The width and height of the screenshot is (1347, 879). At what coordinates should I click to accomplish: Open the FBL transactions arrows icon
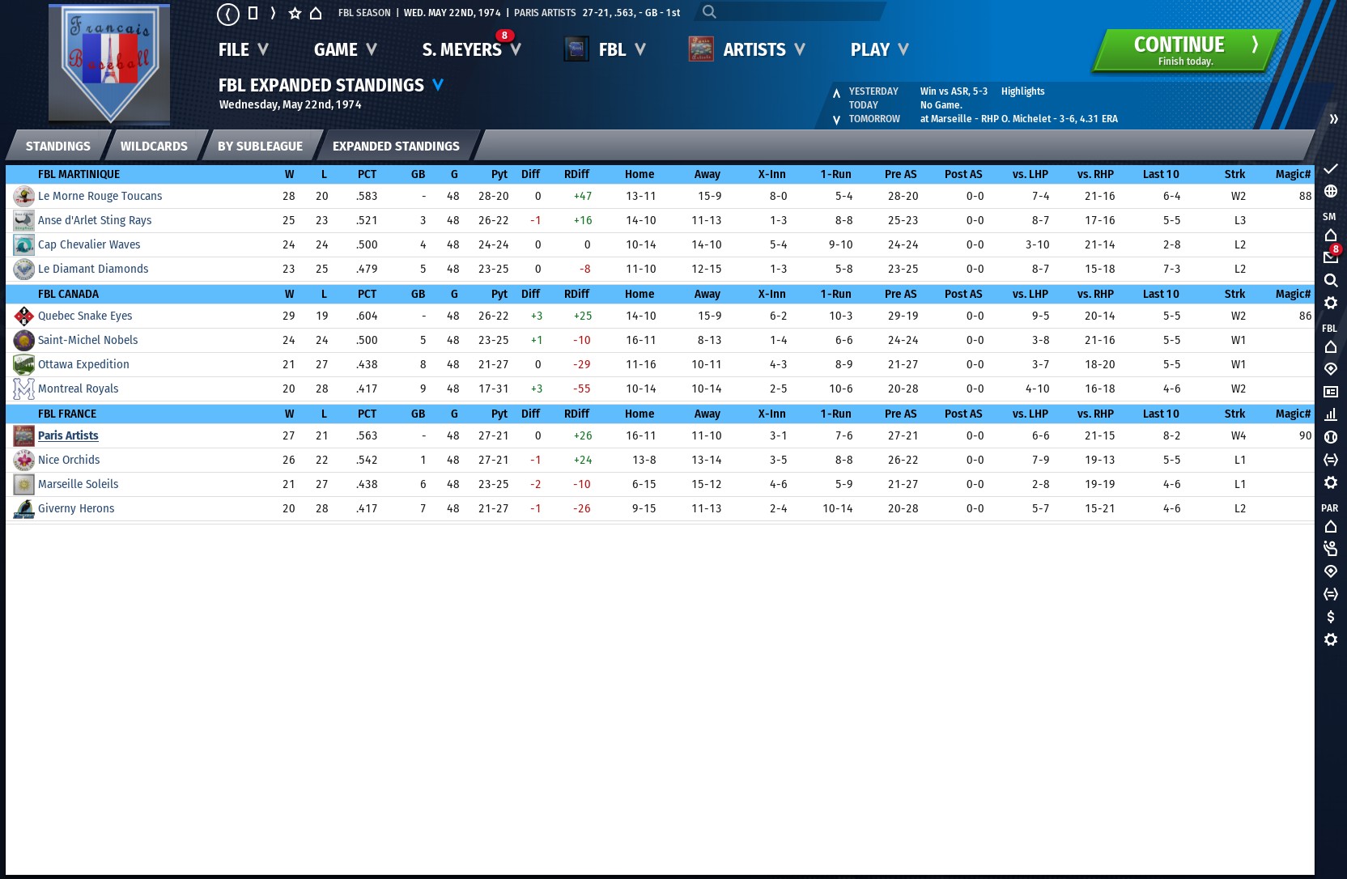pos(1330,460)
